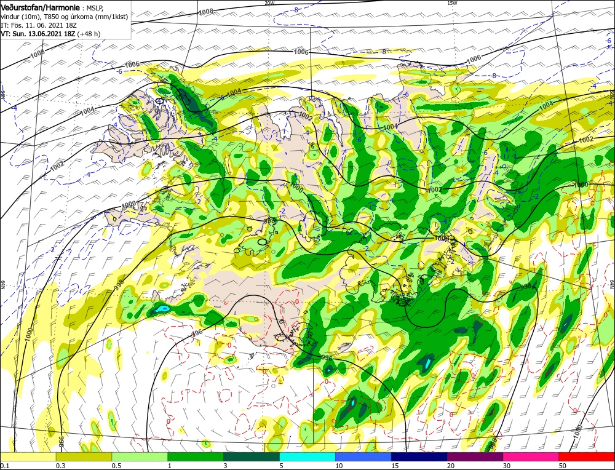Click the '20W' longitude label
The height and width of the screenshot is (470, 615).
[x=269, y=2]
